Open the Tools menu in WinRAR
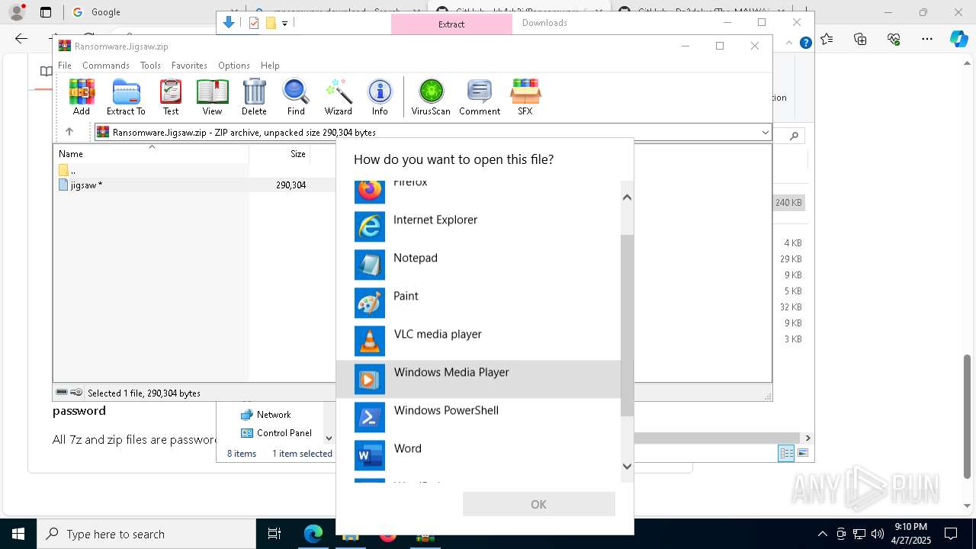This screenshot has height=549, width=976. (x=150, y=66)
